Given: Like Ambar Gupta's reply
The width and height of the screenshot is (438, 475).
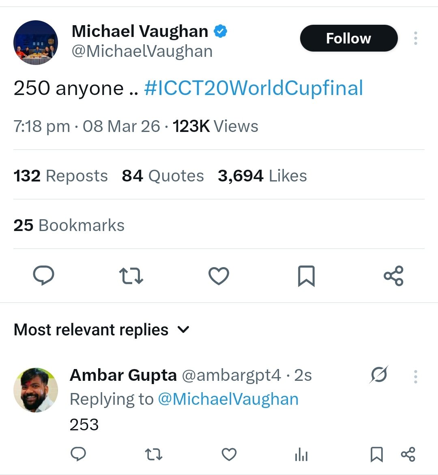Looking at the screenshot, I should [x=229, y=454].
